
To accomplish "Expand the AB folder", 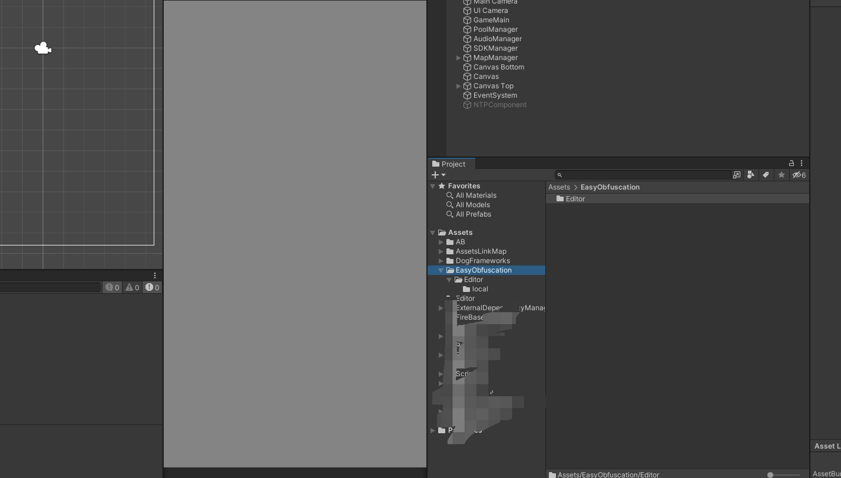I will pos(441,242).
